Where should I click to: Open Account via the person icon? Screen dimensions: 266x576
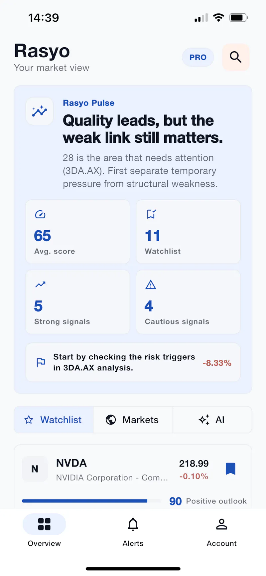[221, 524]
